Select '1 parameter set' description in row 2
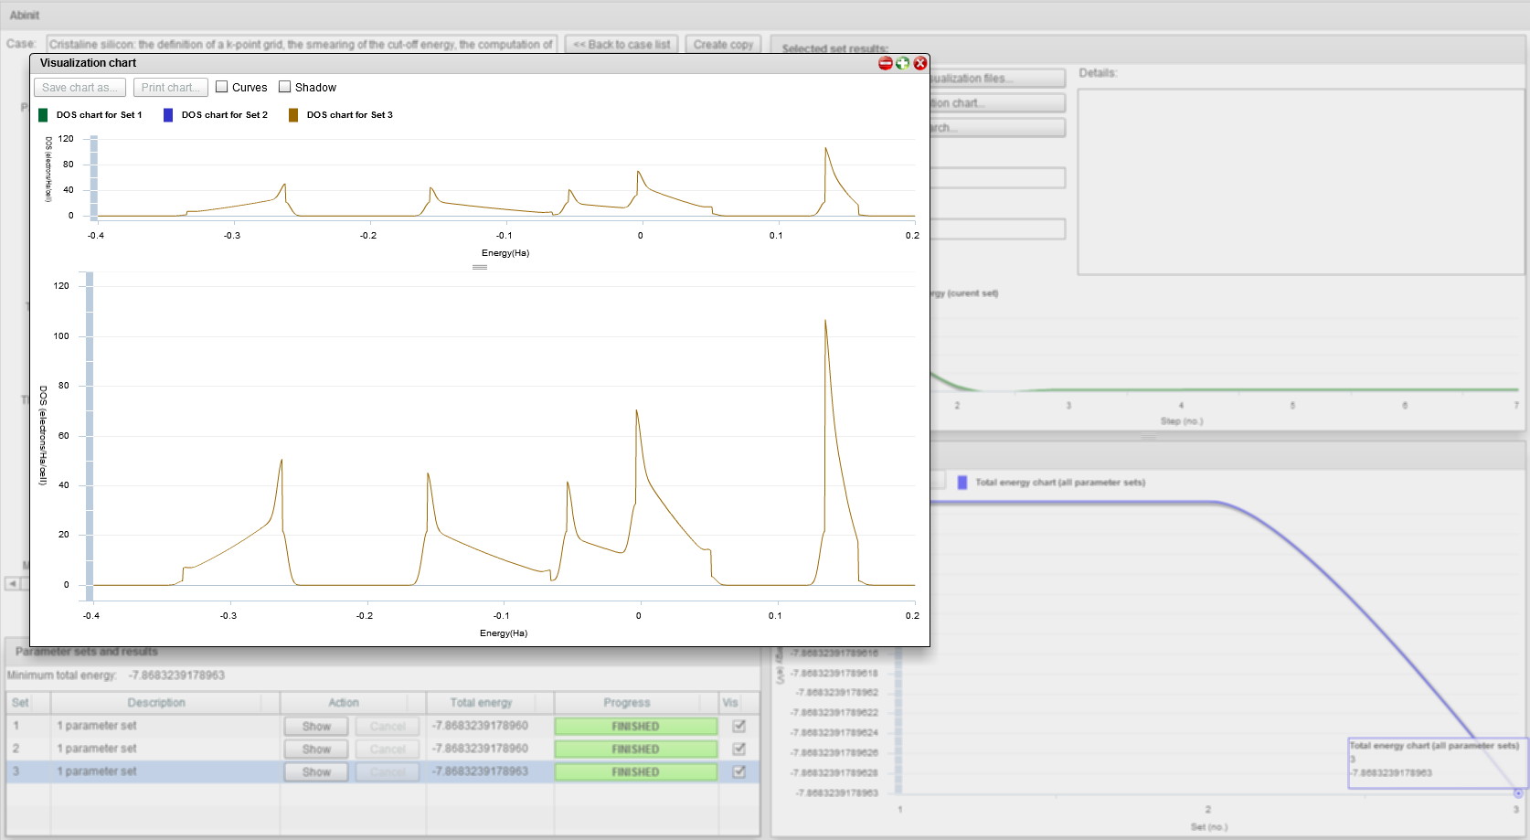1530x840 pixels. point(97,749)
